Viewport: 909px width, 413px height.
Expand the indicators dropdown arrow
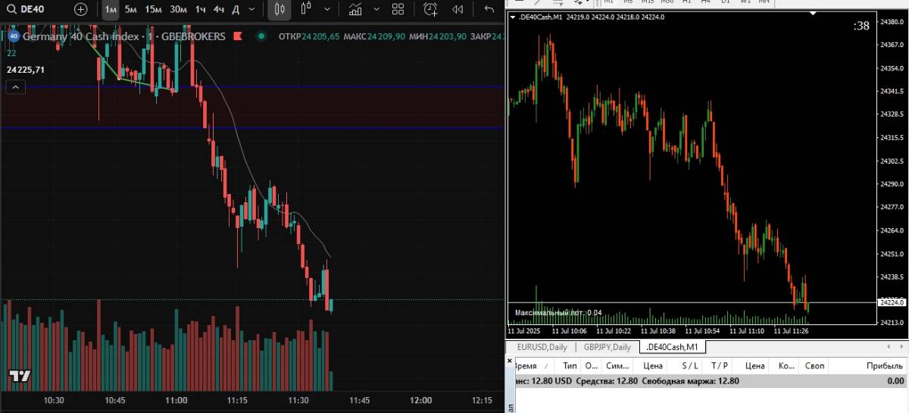pos(376,9)
